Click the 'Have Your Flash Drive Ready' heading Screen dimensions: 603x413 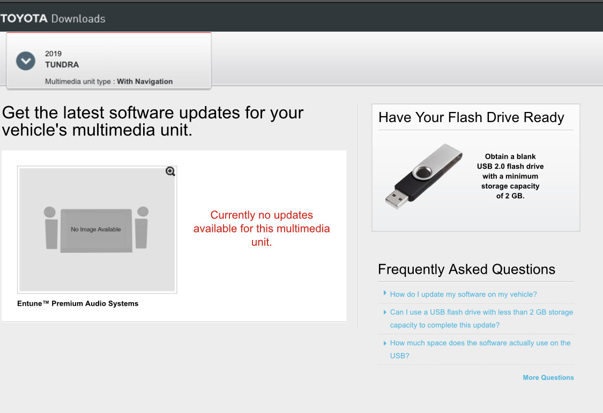pos(471,117)
